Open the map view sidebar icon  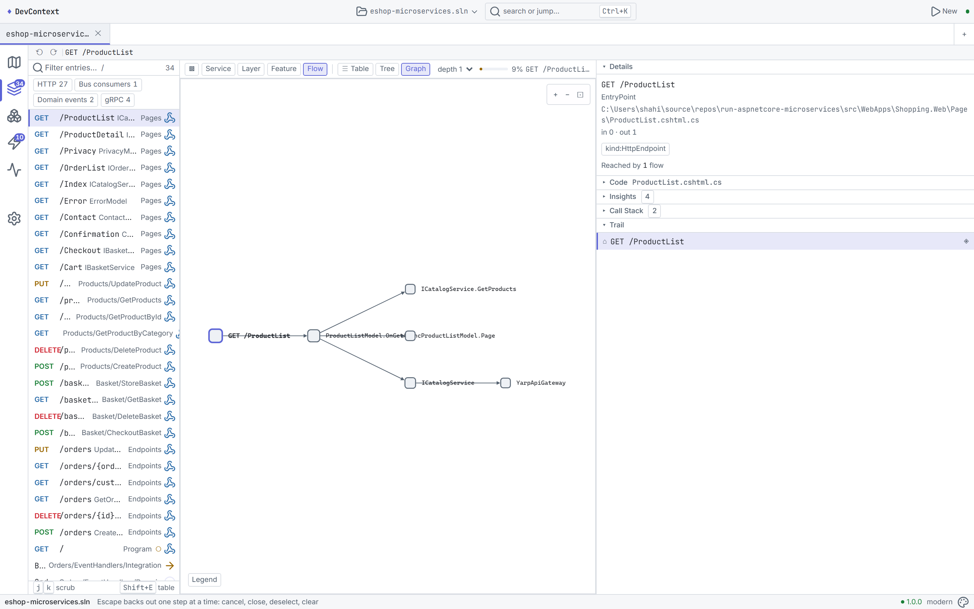pos(14,62)
